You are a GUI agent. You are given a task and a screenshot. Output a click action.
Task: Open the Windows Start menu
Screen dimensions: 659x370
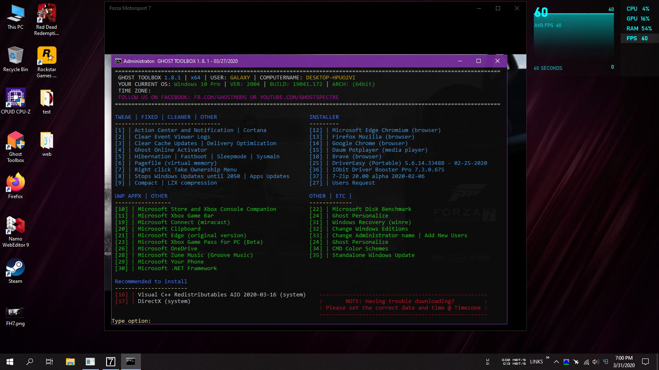click(x=10, y=362)
